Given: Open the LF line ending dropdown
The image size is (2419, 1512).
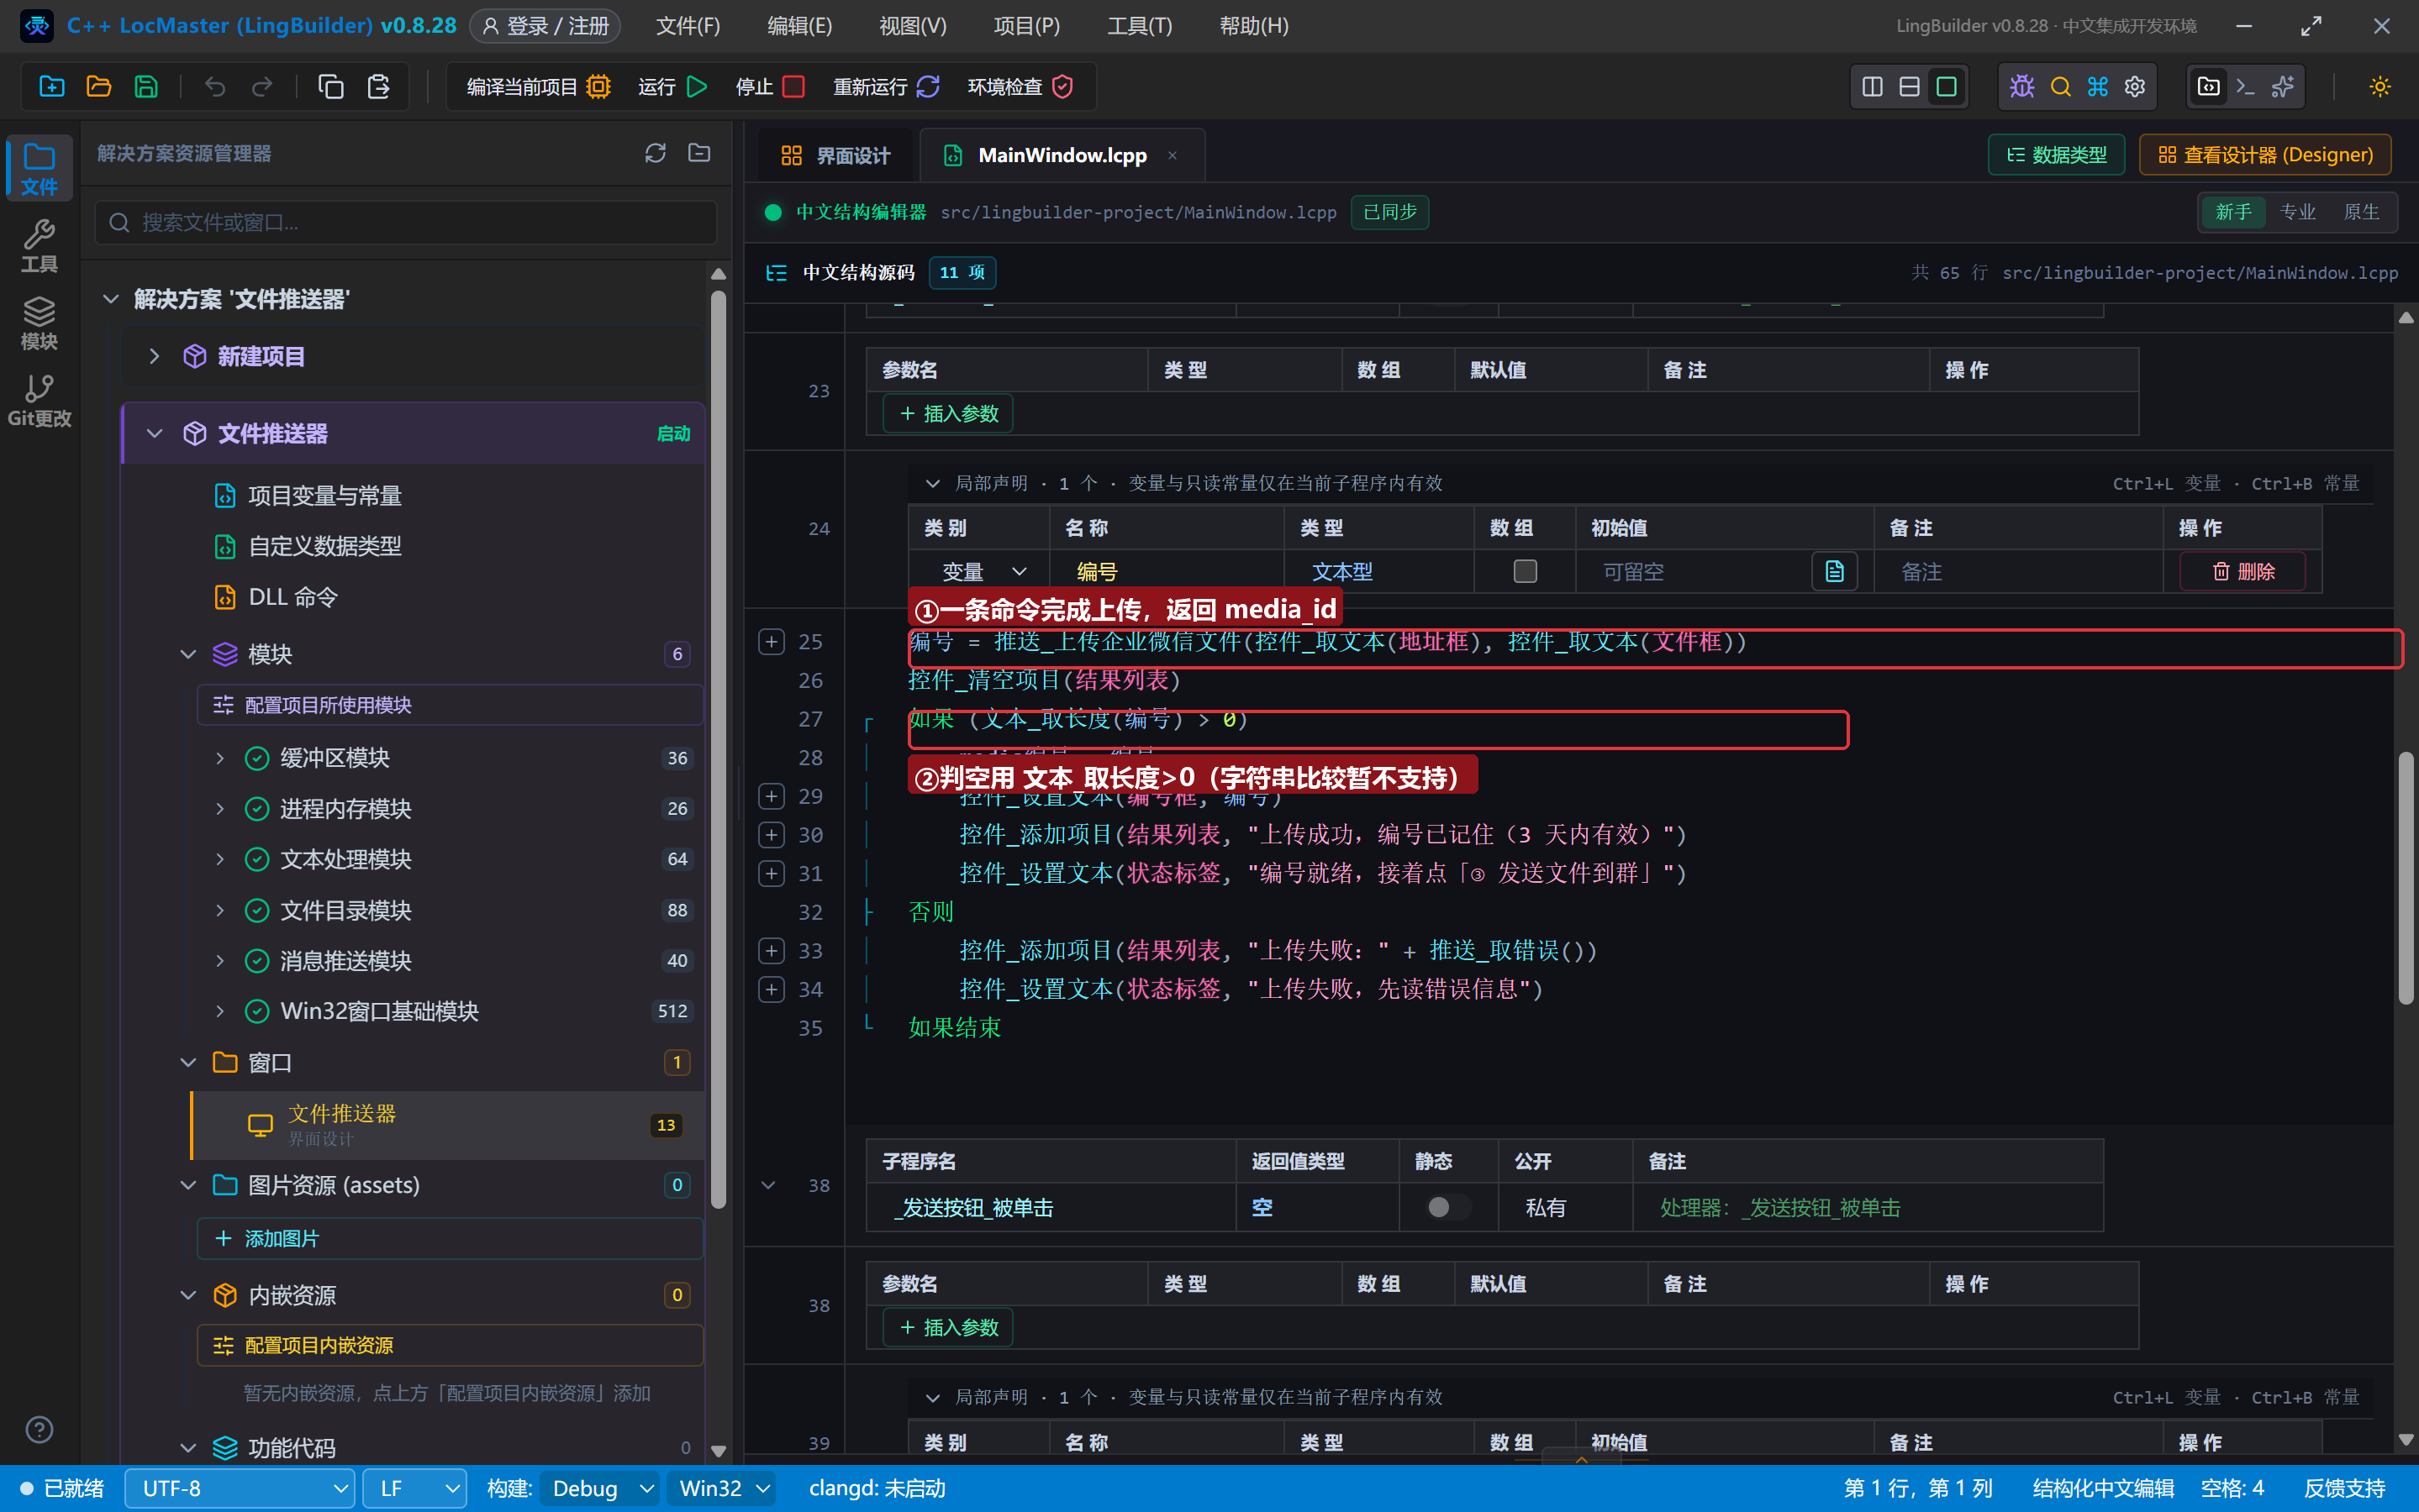Looking at the screenshot, I should click(414, 1488).
